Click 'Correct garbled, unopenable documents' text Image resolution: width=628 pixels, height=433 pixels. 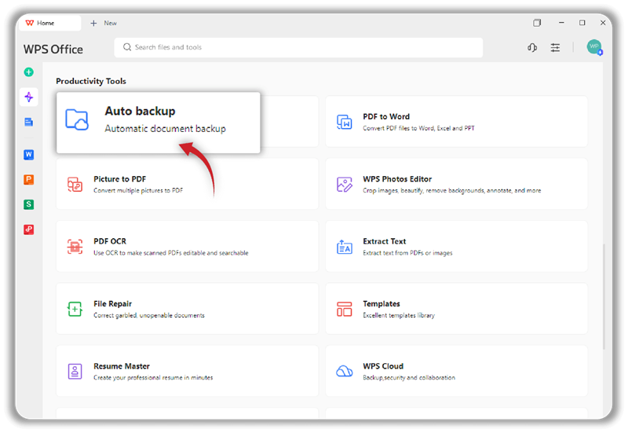[x=149, y=316]
